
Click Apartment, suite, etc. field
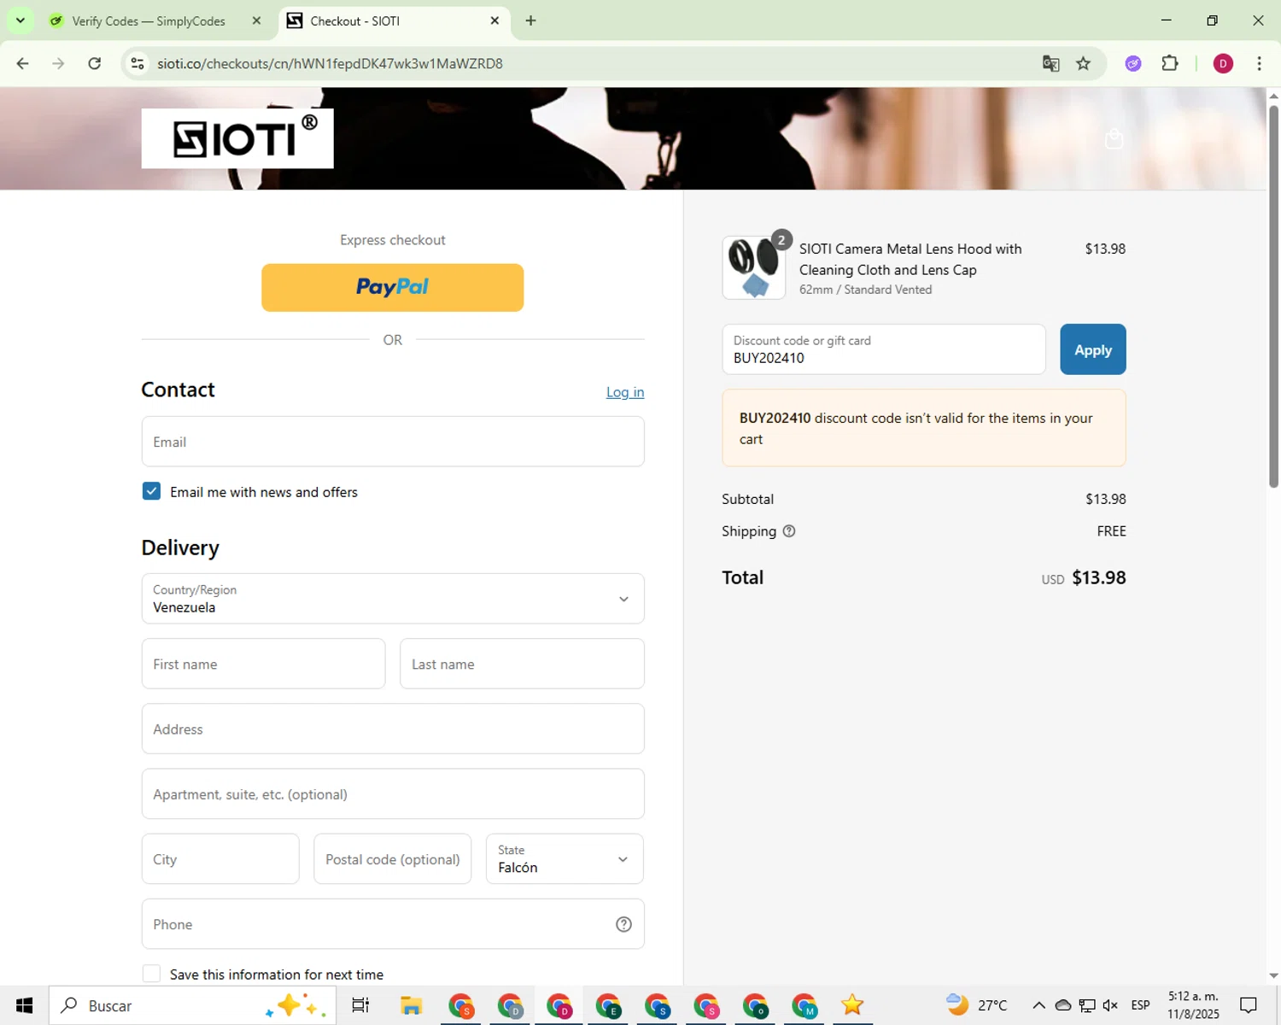(x=393, y=794)
